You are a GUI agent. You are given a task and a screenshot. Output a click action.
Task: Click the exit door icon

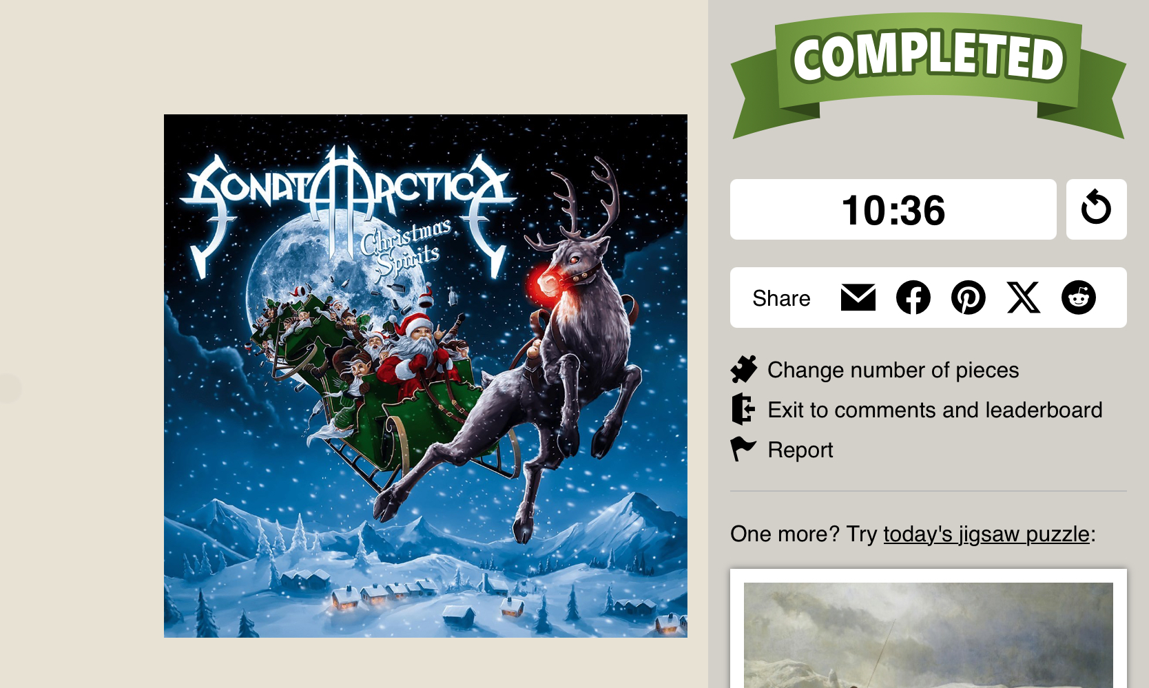(743, 409)
